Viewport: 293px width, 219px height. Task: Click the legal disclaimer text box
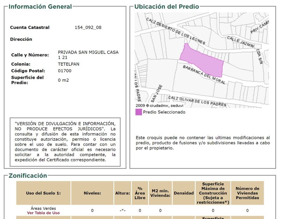point(65,142)
